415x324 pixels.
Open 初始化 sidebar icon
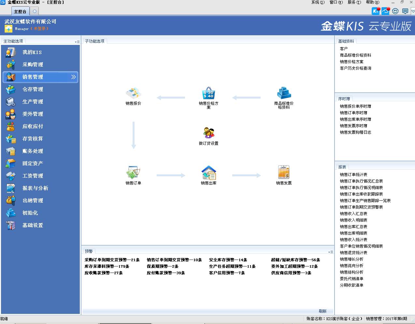(11, 213)
